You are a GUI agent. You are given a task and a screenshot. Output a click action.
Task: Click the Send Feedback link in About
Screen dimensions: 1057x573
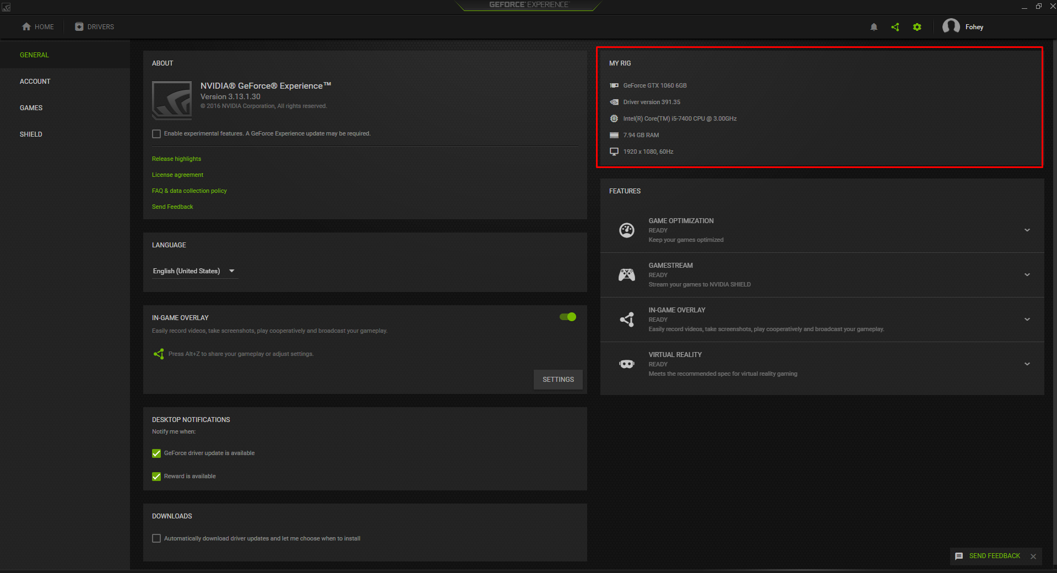(172, 207)
